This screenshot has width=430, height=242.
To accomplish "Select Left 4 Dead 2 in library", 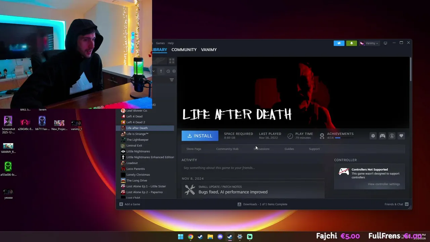I will (x=136, y=122).
